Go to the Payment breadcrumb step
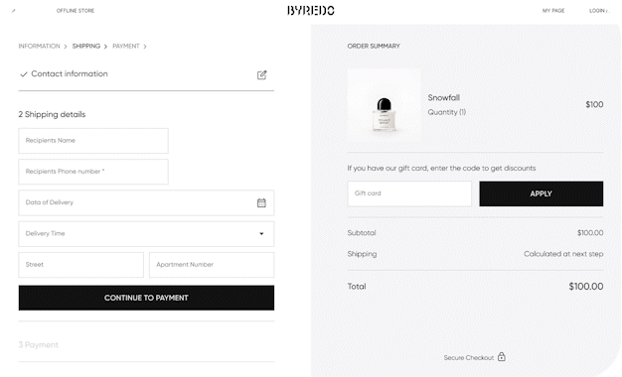 [126, 46]
